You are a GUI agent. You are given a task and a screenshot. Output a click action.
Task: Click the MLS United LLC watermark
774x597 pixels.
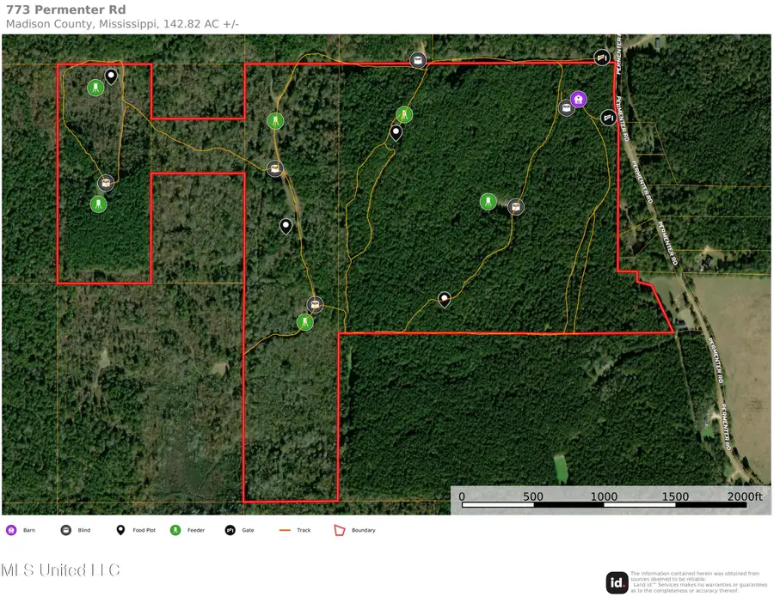[x=60, y=570]
